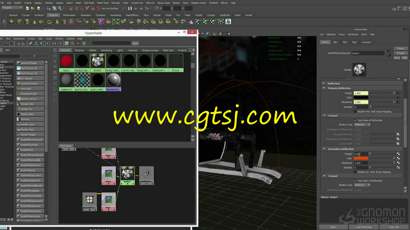The image size is (410, 230).
Task: Click the map button next to Primary Weight
Action: [398, 93]
